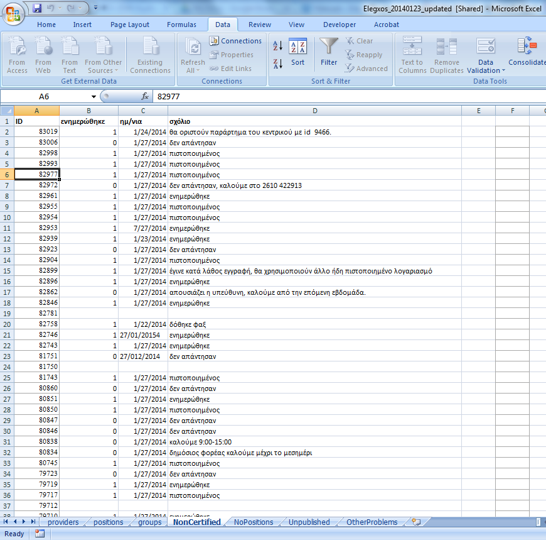The image size is (546, 540).
Task: Click the Name Box showing A6
Action: coord(45,97)
